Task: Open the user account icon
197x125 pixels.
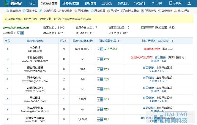Action: point(189,3)
